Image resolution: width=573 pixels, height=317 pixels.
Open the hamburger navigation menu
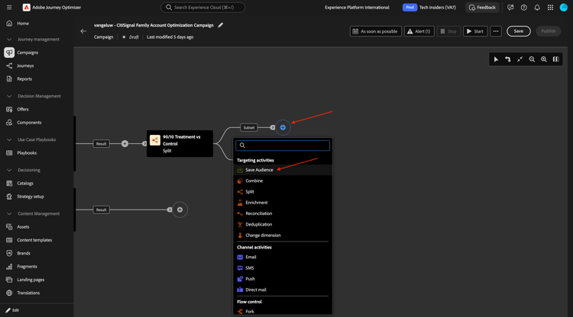(9, 8)
